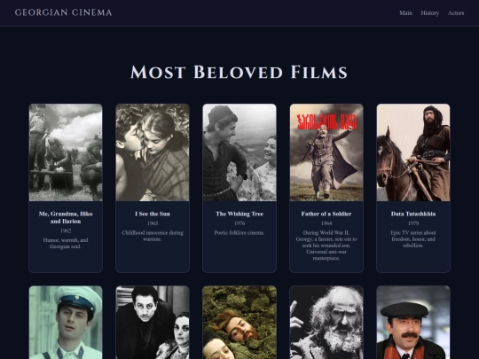Screen dimensions: 479x359
Task: Open the poster of mustached man in flat cap
Action: (x=413, y=323)
